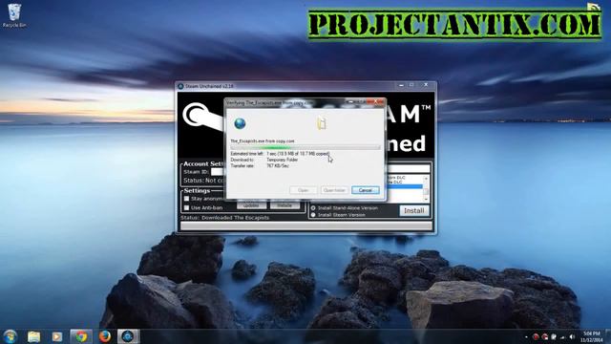This screenshot has height=344, width=611.
Task: Click the greyed Open folder button
Action: pos(334,190)
